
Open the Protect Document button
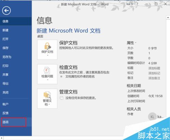(47, 50)
